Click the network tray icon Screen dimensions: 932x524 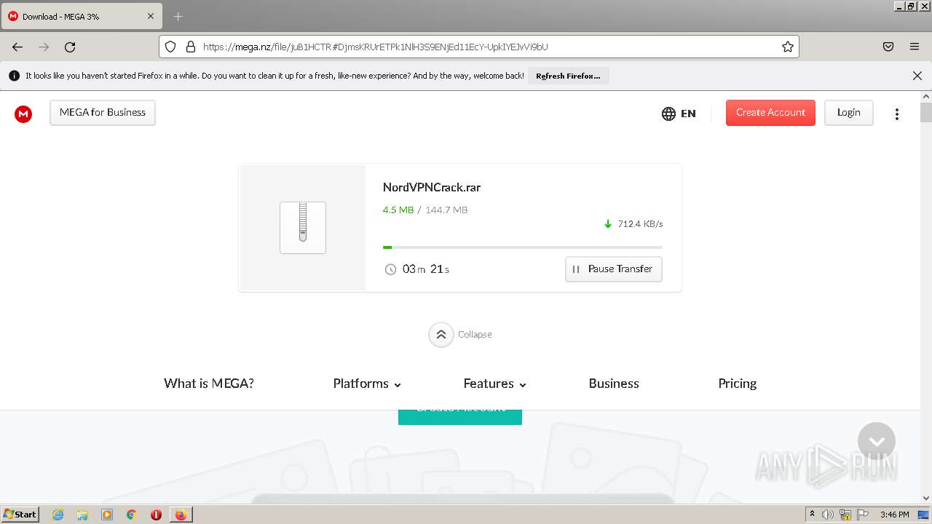pos(845,515)
